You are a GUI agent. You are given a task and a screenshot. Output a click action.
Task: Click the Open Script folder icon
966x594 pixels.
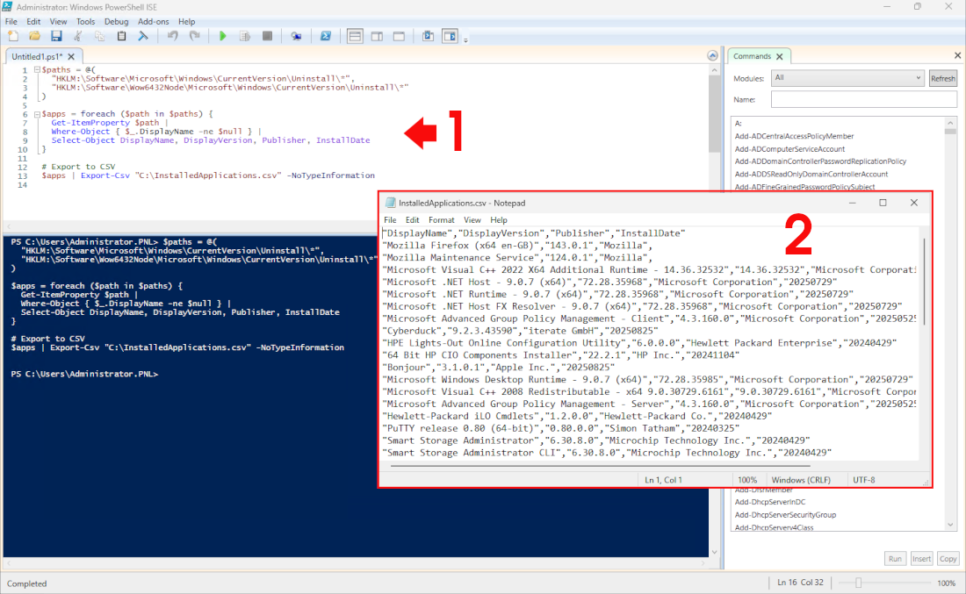pos(34,36)
